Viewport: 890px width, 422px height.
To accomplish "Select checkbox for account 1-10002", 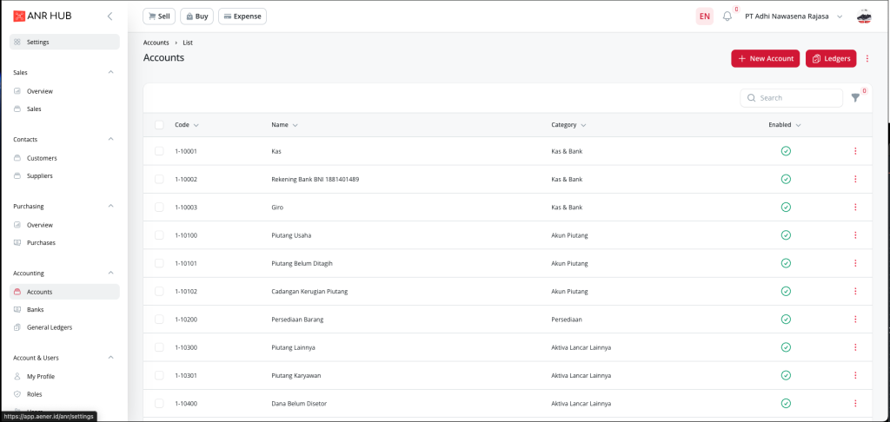I will (159, 179).
